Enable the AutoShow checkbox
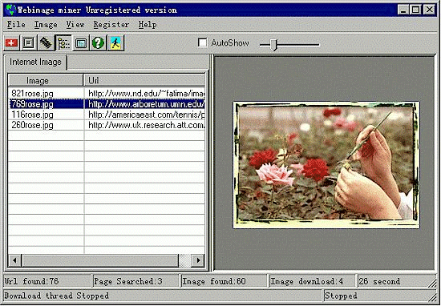The height and width of the screenshot is (306, 441). (x=203, y=43)
